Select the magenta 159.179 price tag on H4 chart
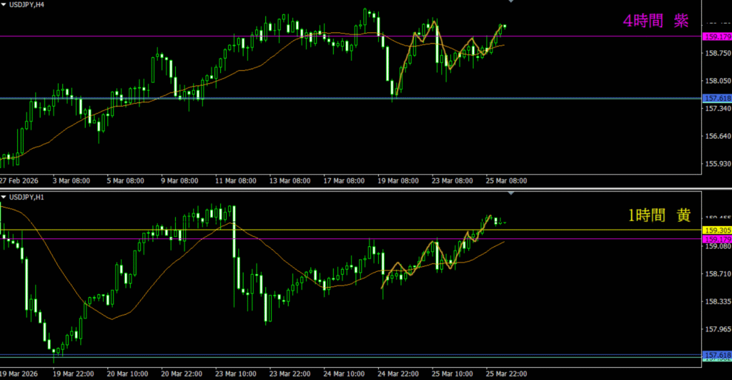The image size is (732, 380). pos(717,36)
